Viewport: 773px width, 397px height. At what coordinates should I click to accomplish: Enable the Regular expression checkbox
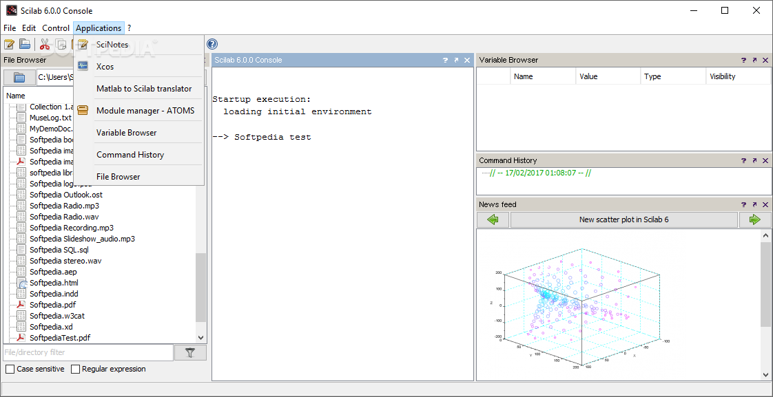(x=75, y=369)
